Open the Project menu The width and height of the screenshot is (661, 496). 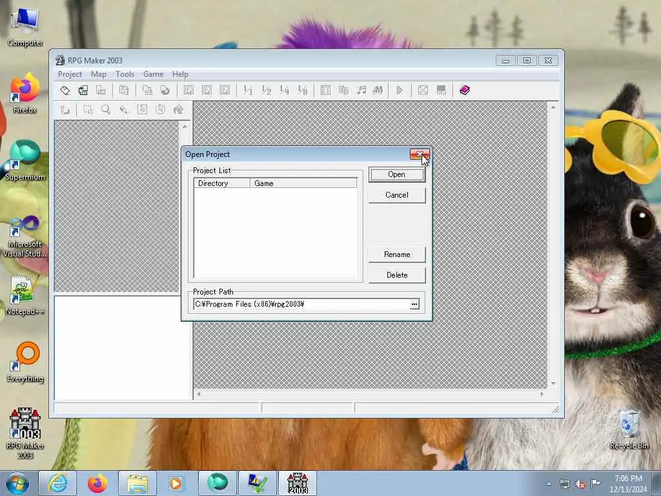pos(70,74)
